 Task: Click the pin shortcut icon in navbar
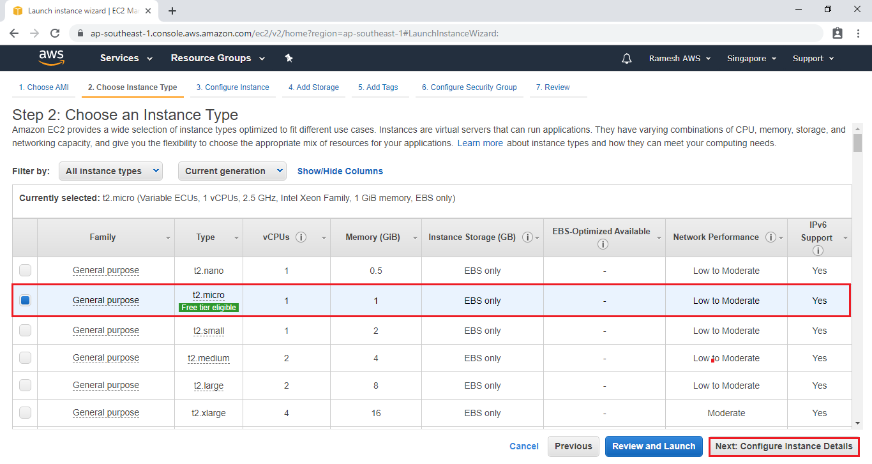(289, 58)
